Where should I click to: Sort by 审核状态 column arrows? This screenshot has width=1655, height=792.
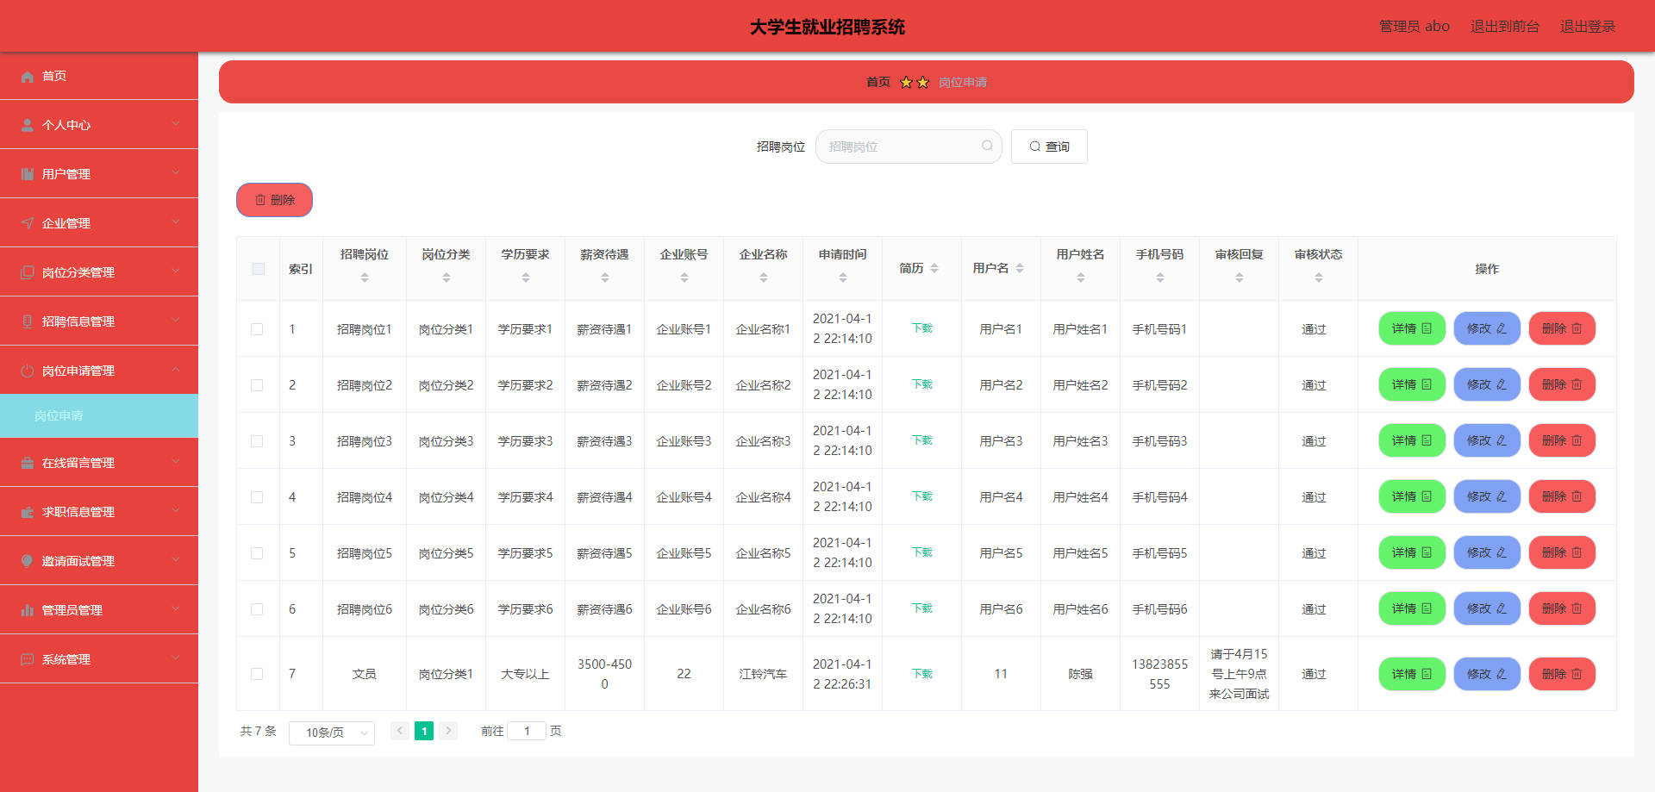click(1319, 278)
